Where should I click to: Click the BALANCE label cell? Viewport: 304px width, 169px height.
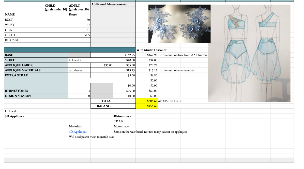point(102,106)
